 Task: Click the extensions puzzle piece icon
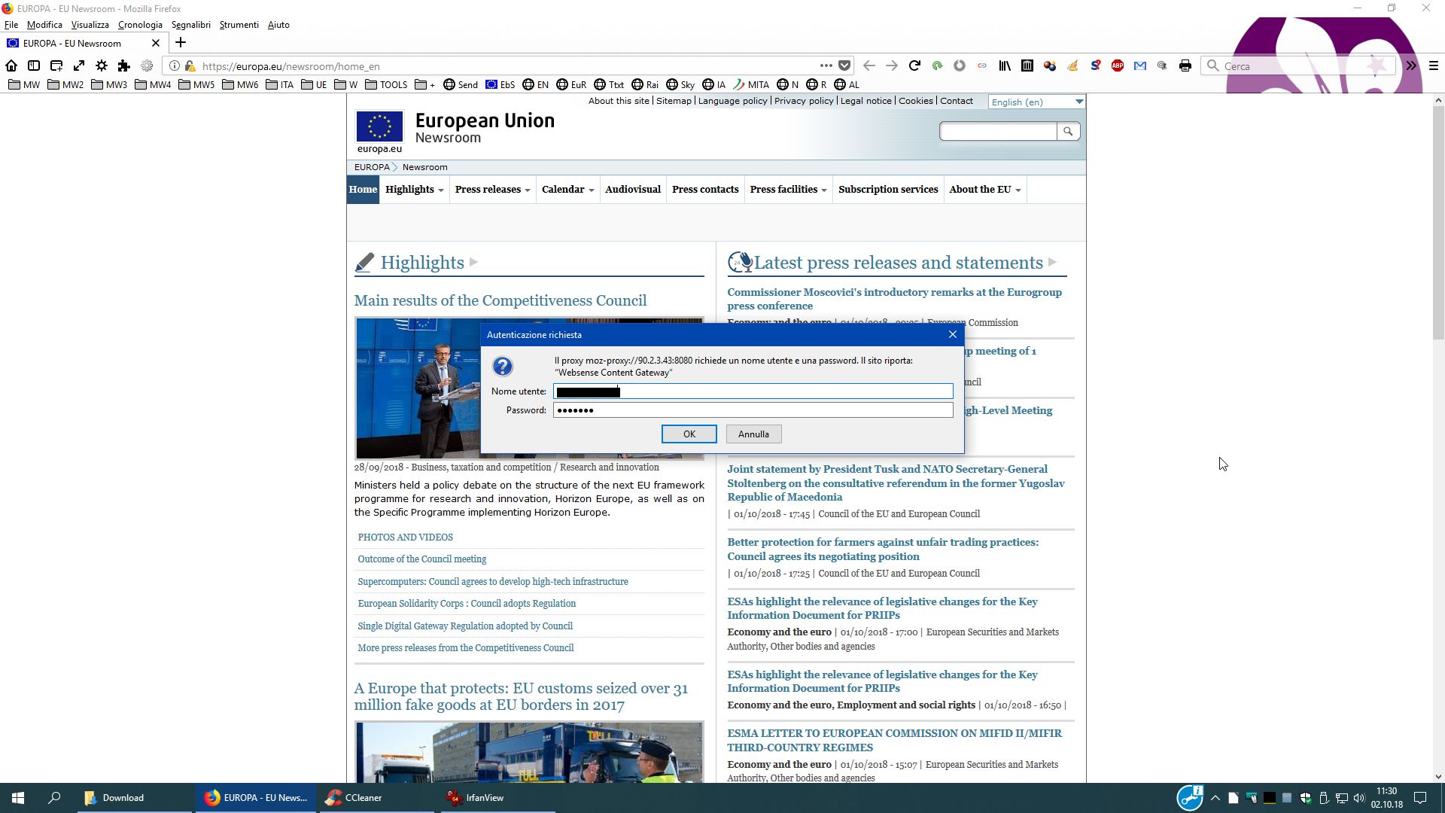124,65
